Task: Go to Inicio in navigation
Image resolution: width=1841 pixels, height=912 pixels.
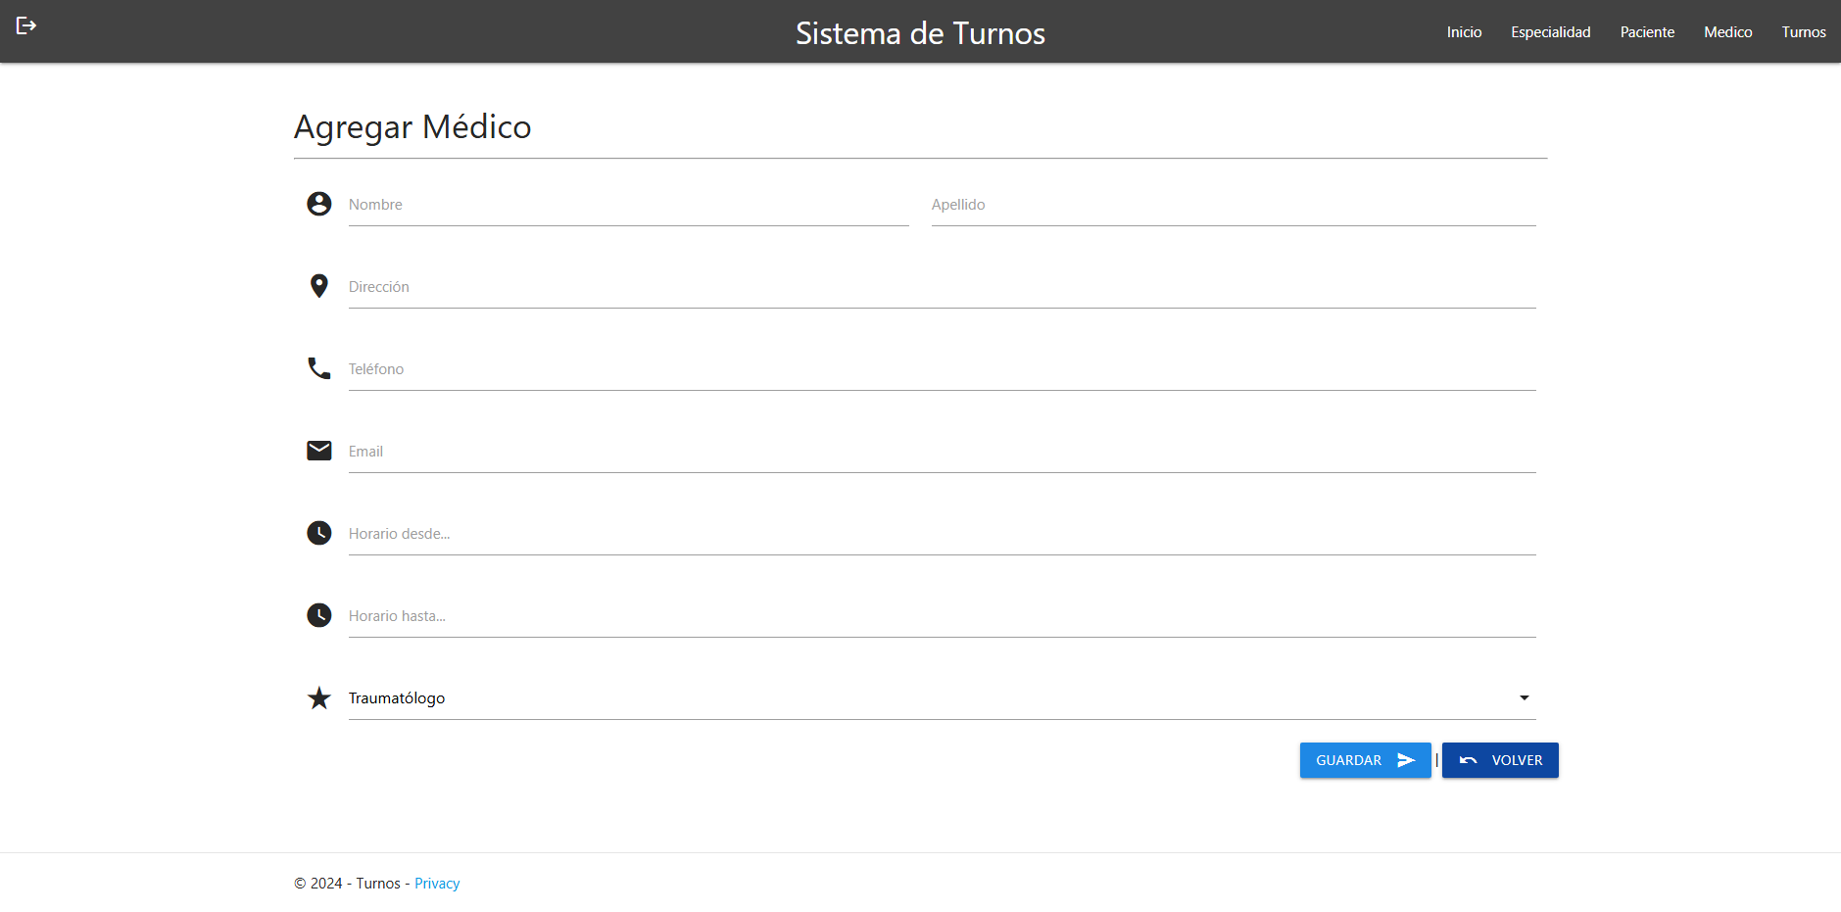Action: (1464, 32)
